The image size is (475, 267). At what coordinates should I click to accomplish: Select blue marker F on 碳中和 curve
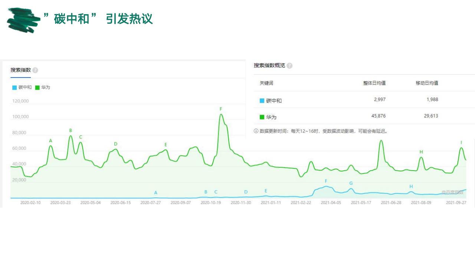click(x=326, y=181)
